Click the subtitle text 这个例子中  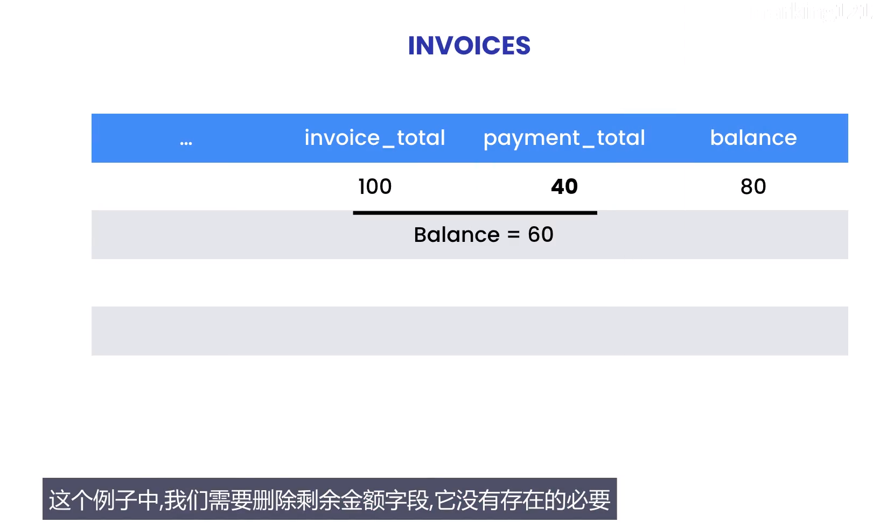pyautogui.click(x=103, y=500)
